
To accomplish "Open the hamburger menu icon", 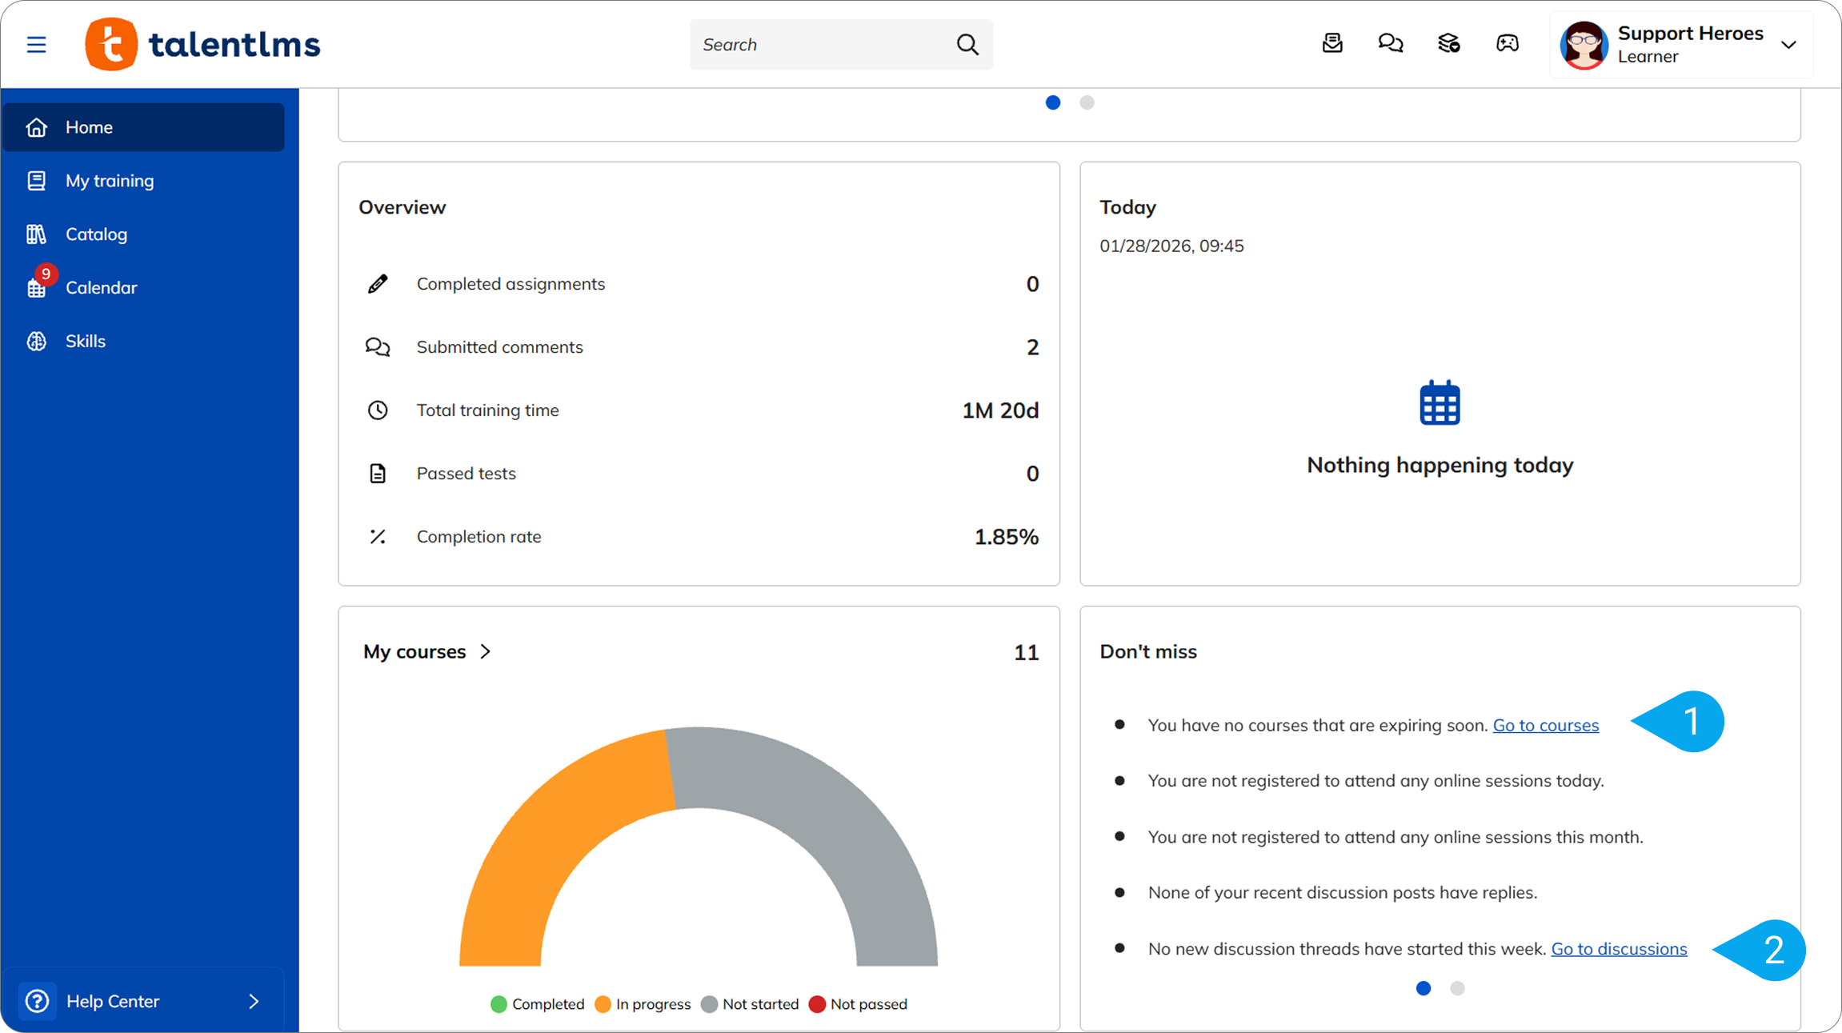I will pos(37,44).
